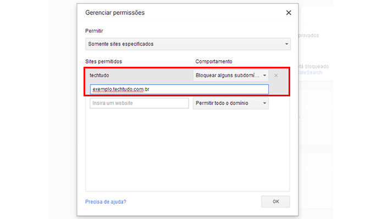The height and width of the screenshot is (219, 382).
Task: Confirm with the OK button
Action: click(x=275, y=201)
